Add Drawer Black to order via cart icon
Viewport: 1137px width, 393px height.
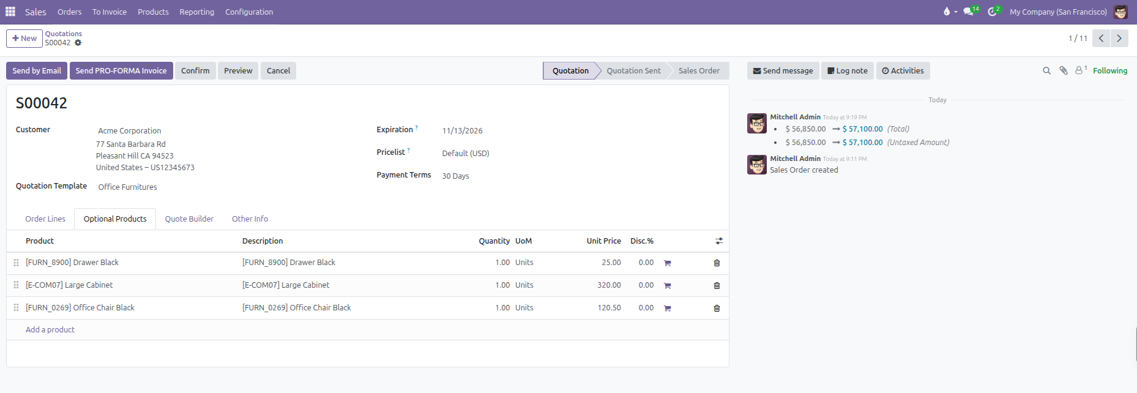tap(667, 263)
